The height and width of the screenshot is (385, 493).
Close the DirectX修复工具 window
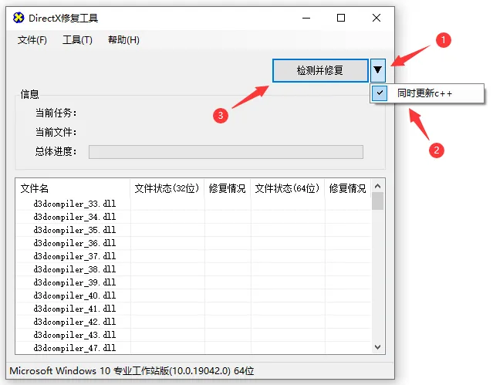(x=377, y=18)
